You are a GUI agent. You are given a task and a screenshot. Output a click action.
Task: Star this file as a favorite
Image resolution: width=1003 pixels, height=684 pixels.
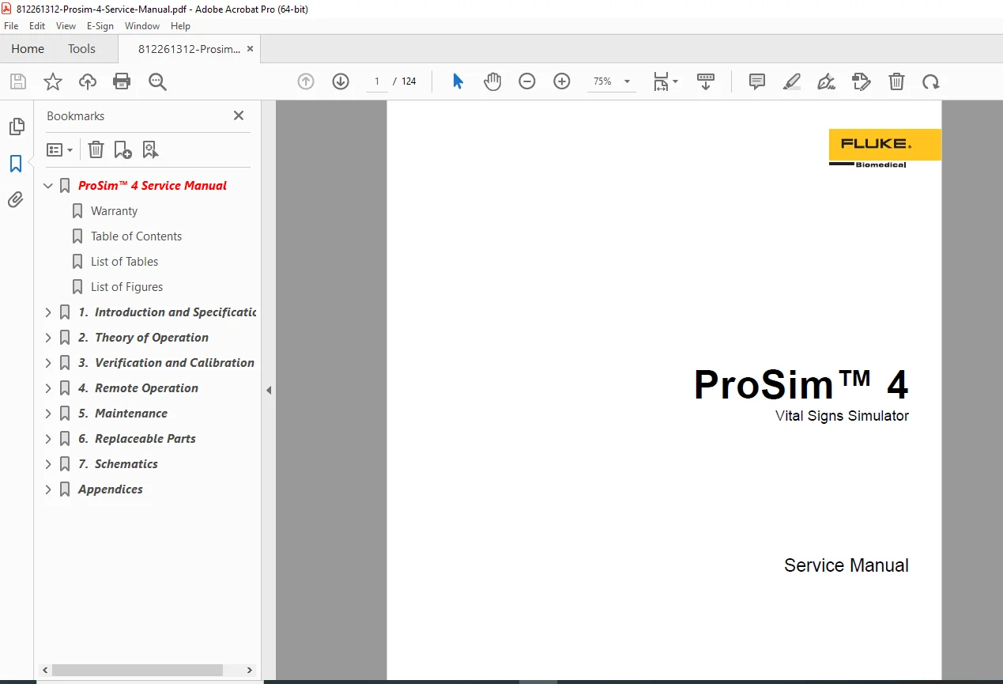coord(53,81)
